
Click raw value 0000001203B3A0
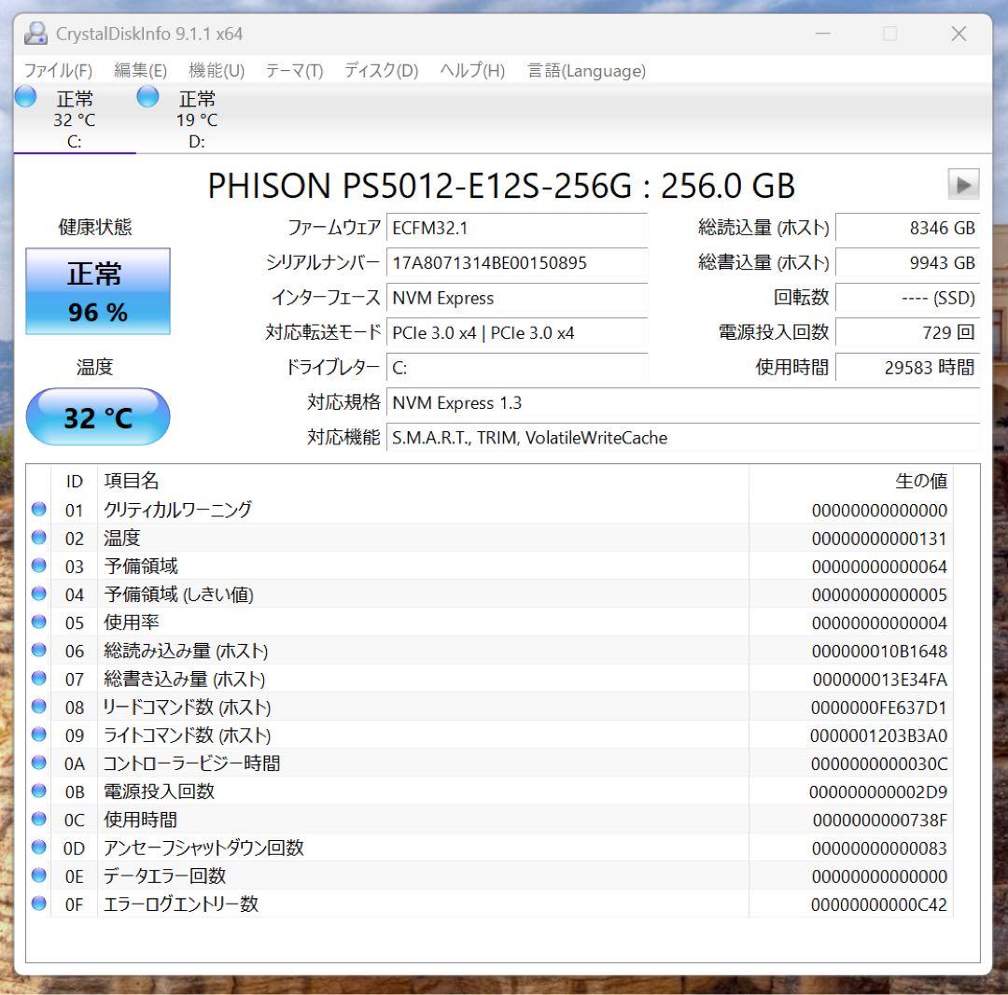879,736
